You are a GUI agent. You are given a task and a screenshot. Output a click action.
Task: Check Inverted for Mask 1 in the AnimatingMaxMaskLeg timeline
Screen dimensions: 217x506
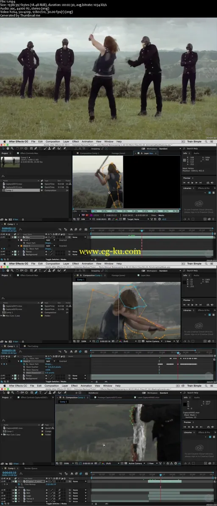coord(58,240)
